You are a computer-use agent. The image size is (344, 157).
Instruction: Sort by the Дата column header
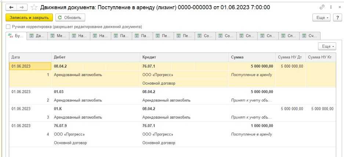pos(30,57)
